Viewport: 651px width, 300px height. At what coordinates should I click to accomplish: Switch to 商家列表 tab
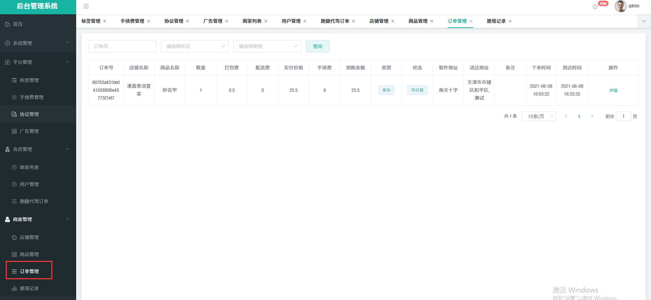pyautogui.click(x=252, y=21)
